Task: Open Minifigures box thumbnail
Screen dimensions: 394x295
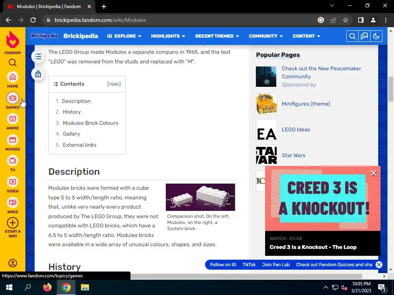Action: point(266,104)
